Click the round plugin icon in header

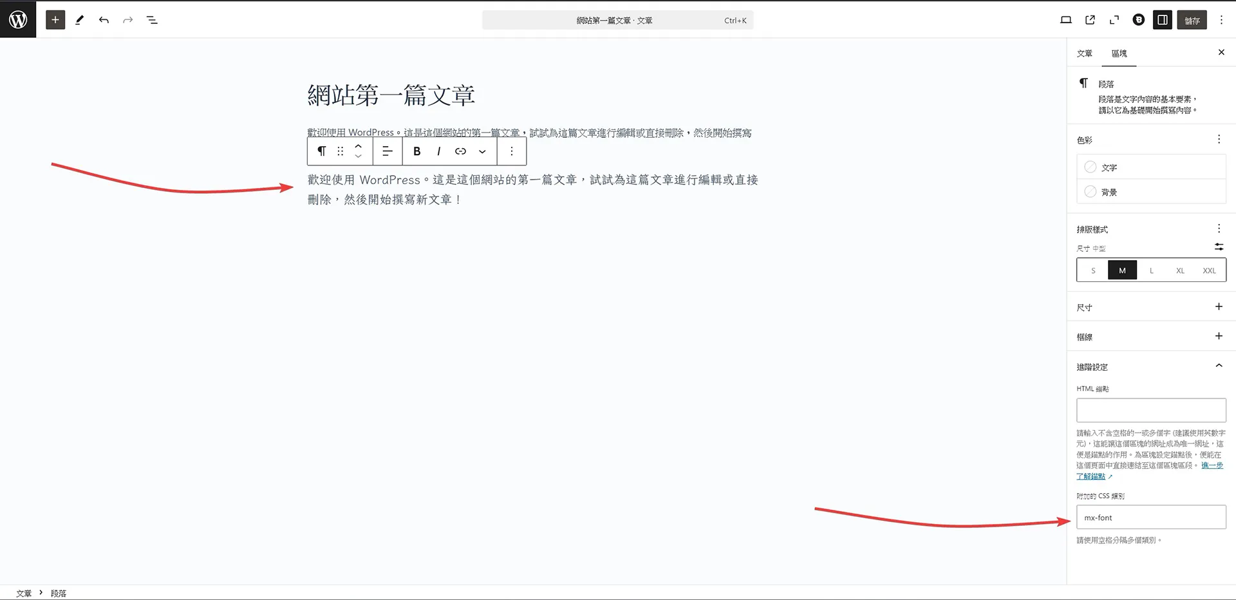[x=1139, y=20]
